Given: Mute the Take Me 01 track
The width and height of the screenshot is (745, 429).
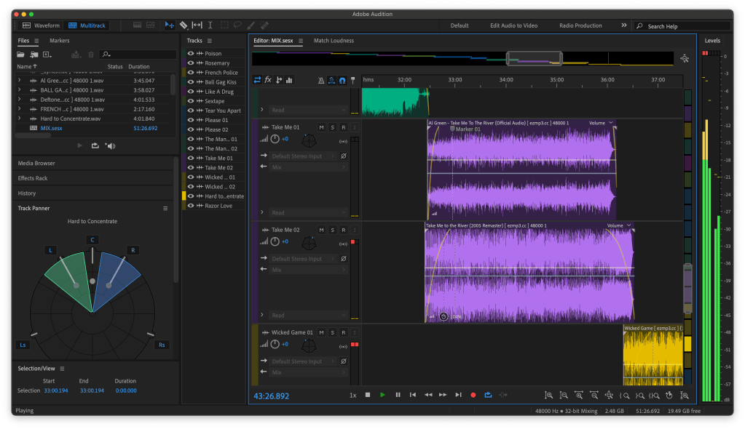Looking at the screenshot, I should [321, 127].
